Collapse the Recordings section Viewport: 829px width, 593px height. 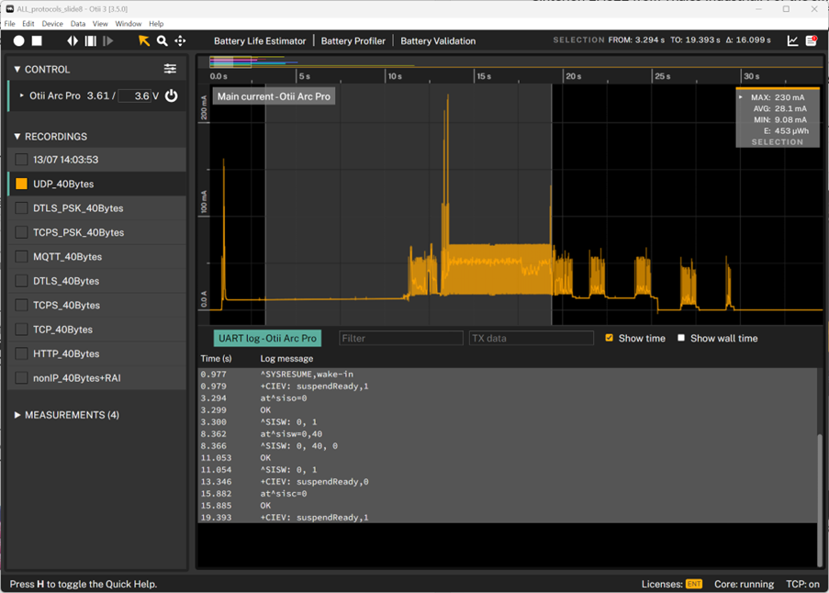tap(17, 137)
